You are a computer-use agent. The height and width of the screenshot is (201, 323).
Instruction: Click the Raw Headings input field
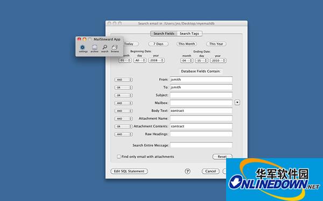201,134
